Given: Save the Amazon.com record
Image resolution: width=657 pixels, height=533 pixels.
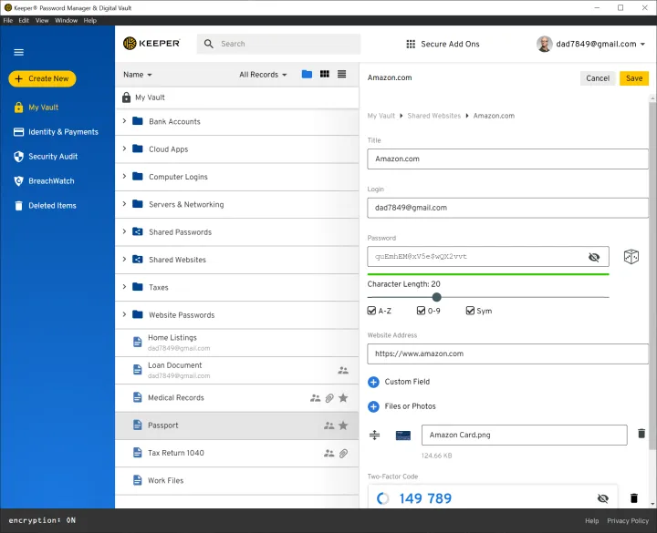Looking at the screenshot, I should point(634,78).
